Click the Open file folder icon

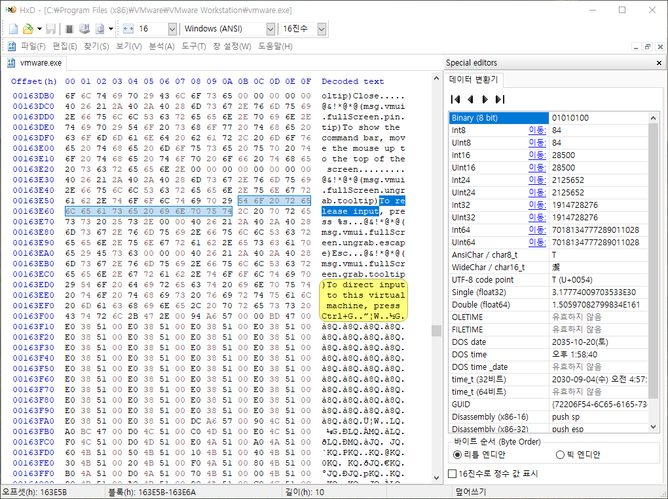[x=28, y=29]
